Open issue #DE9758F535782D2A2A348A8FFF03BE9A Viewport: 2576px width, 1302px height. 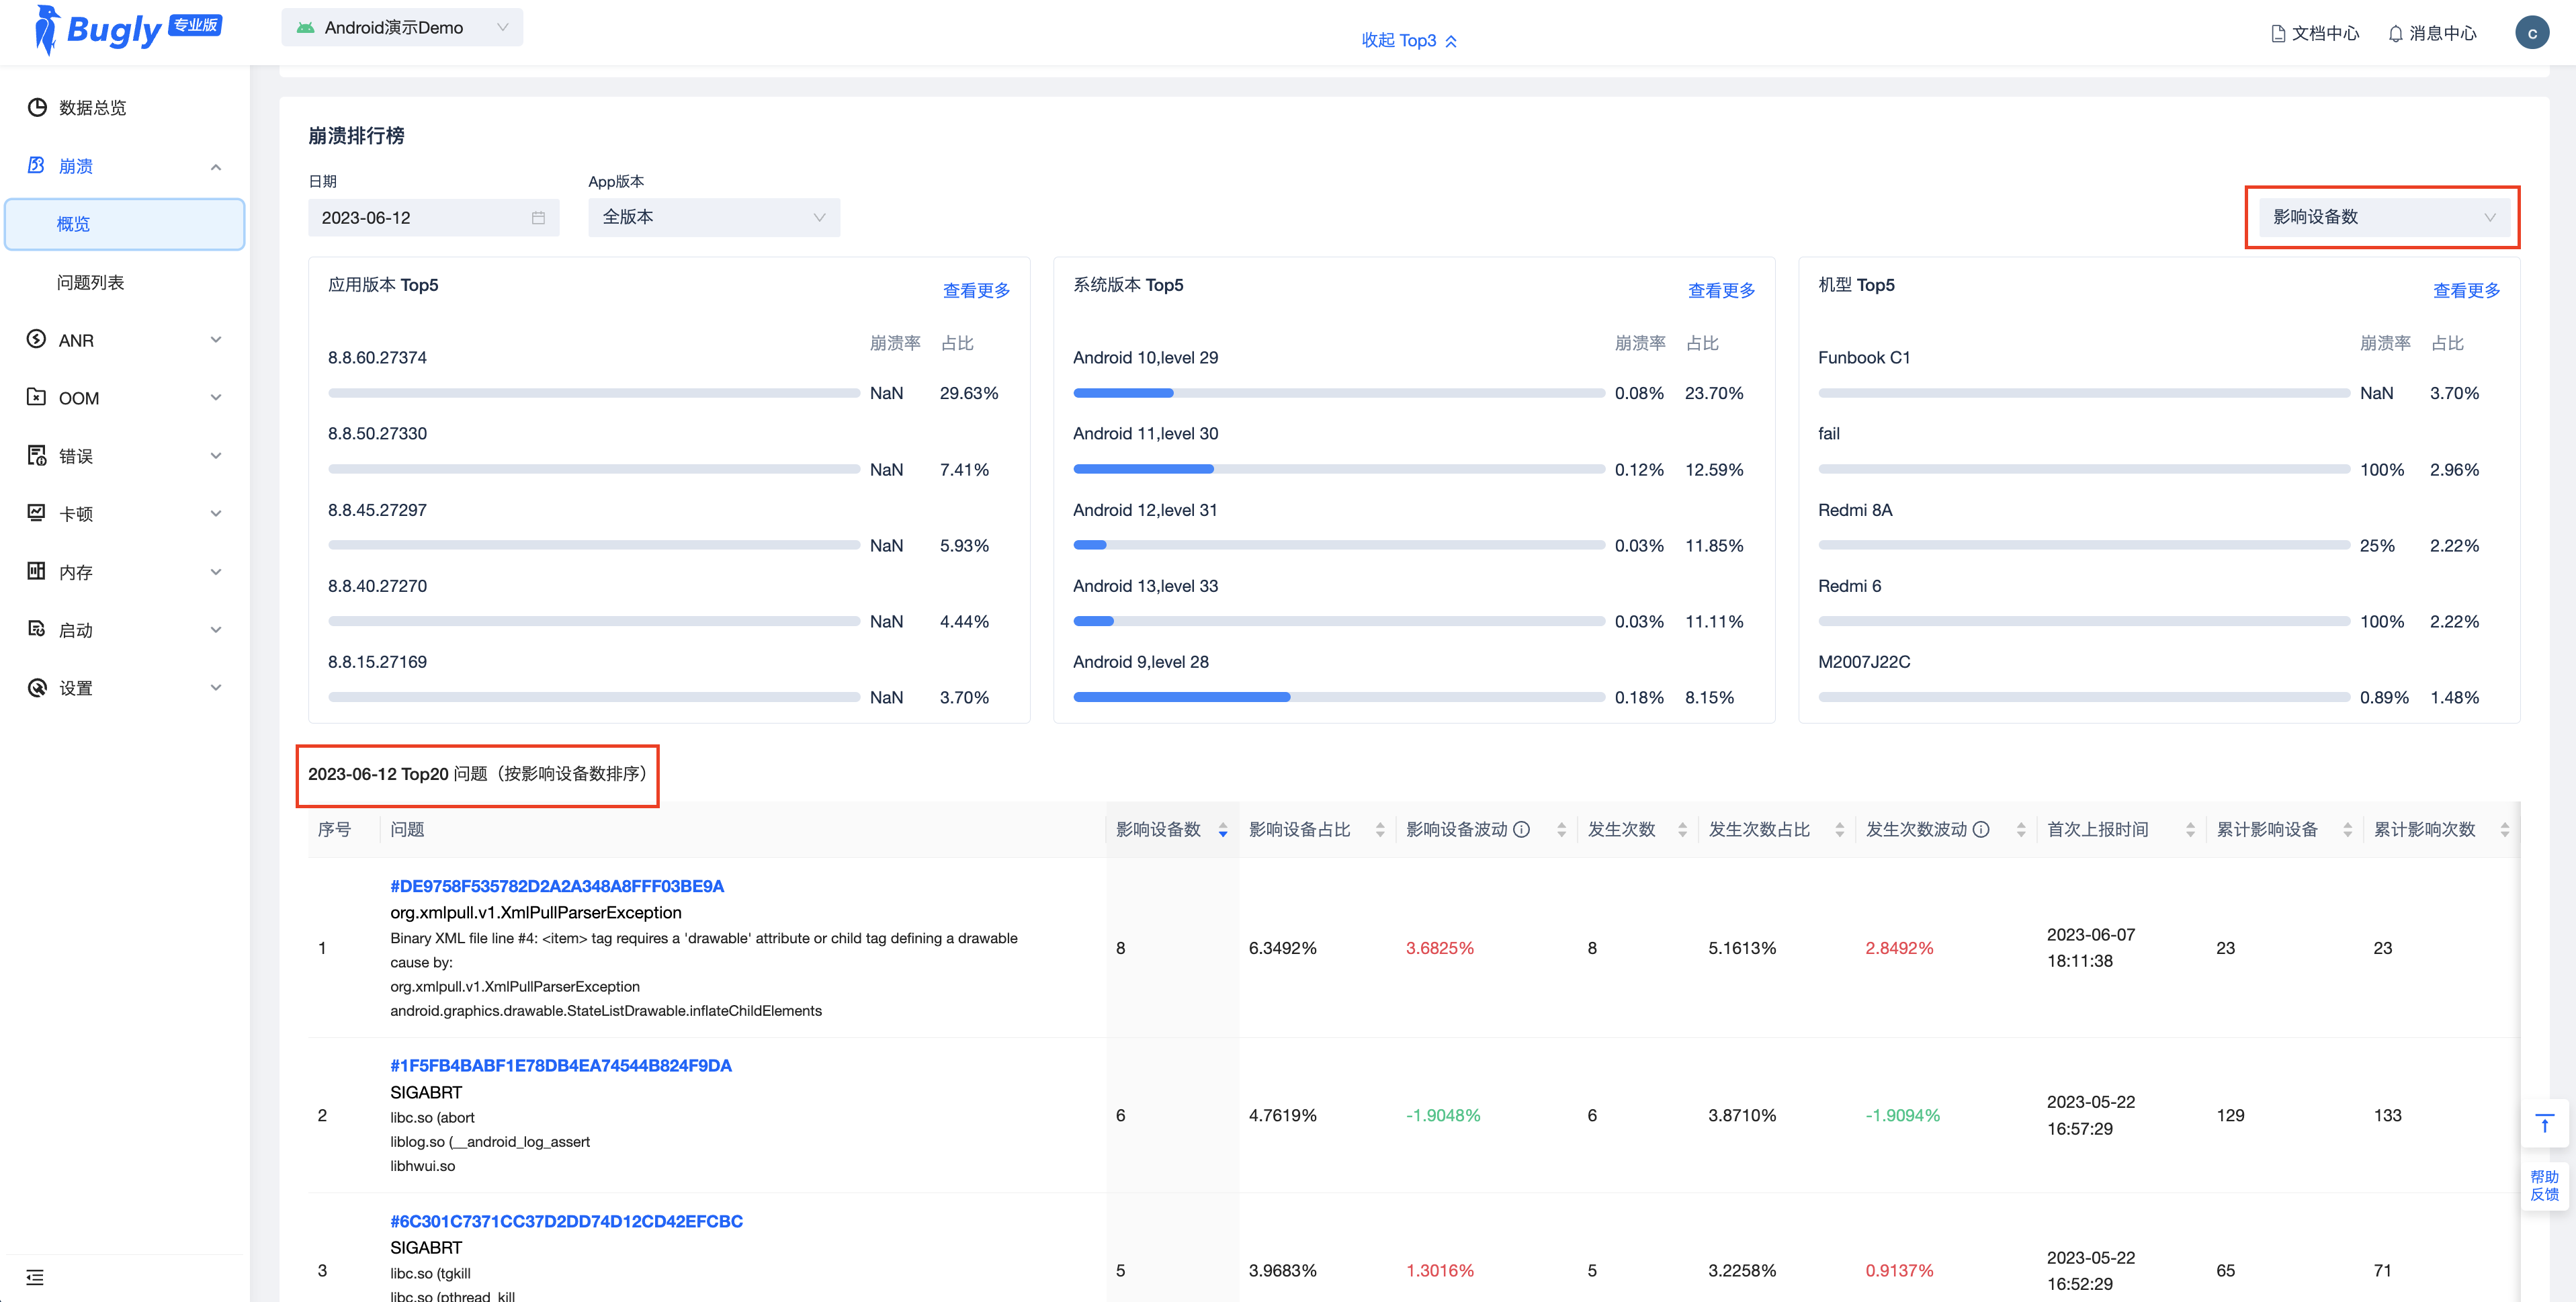pos(557,886)
